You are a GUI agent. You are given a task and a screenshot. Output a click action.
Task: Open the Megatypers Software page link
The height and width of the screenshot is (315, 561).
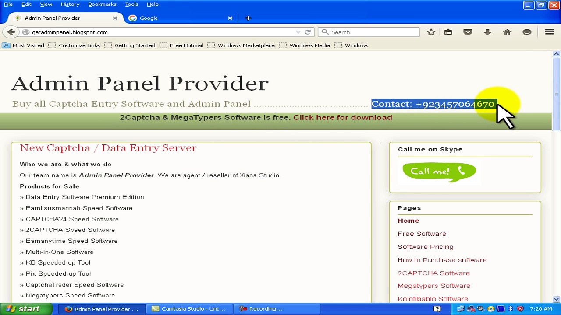[x=434, y=286]
